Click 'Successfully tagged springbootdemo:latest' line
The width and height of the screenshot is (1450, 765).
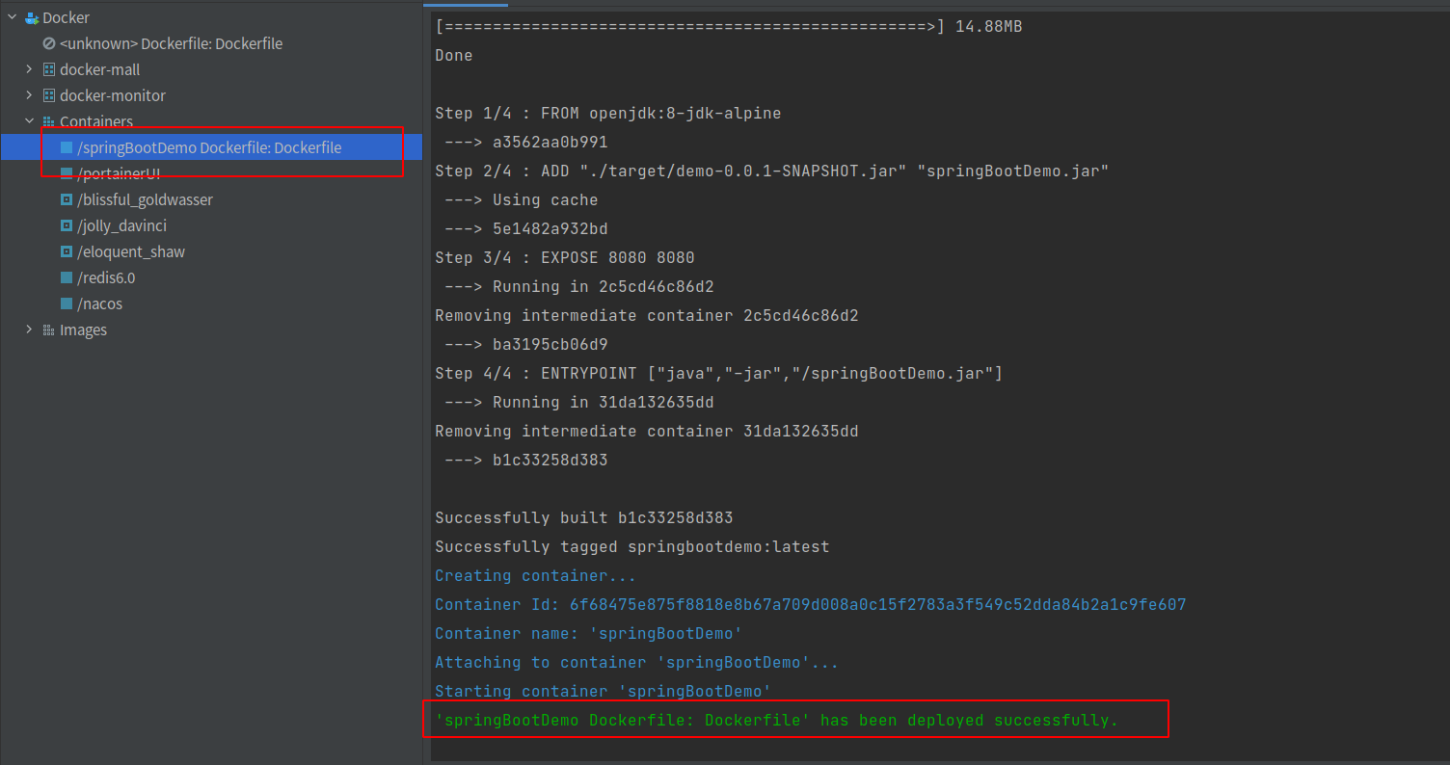point(631,547)
